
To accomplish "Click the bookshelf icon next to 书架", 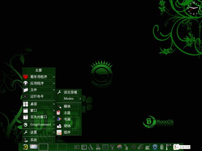I will tap(59, 119).
